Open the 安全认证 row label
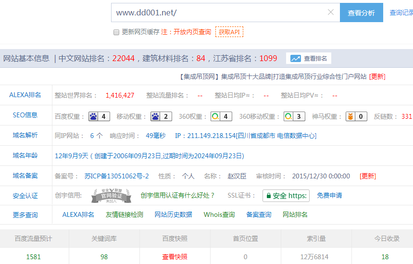The height and width of the screenshot is (264, 413). tap(25, 196)
